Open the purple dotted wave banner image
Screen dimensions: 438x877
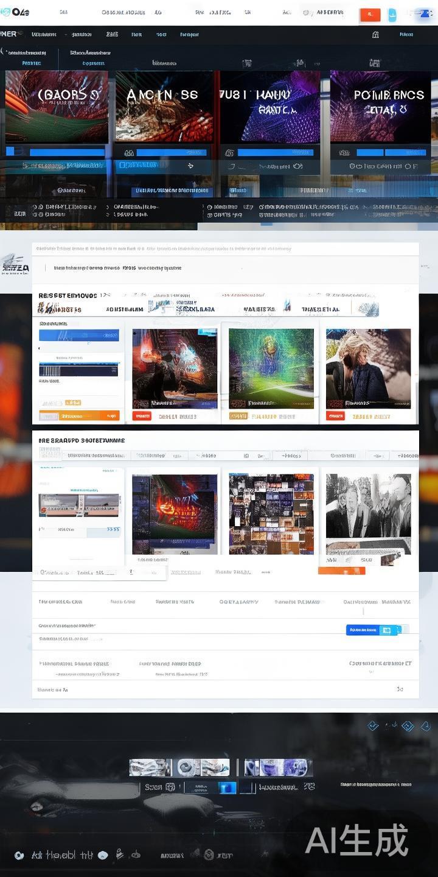click(269, 107)
